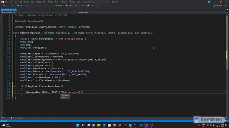Image resolution: width=229 pixels, height=128 pixels.
Task: Open the Git menu
Action: pos(21,2)
